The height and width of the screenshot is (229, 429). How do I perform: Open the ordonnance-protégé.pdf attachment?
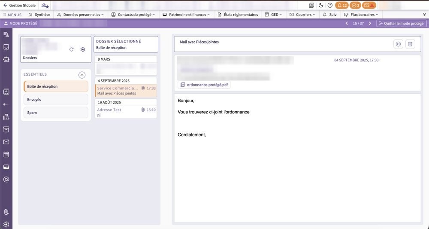(x=204, y=85)
